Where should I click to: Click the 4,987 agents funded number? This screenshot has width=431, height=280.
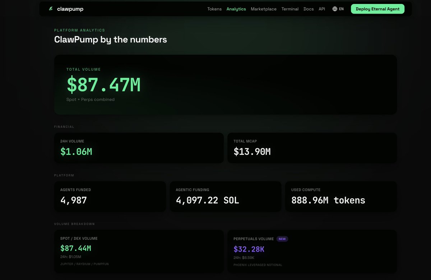coord(74,200)
